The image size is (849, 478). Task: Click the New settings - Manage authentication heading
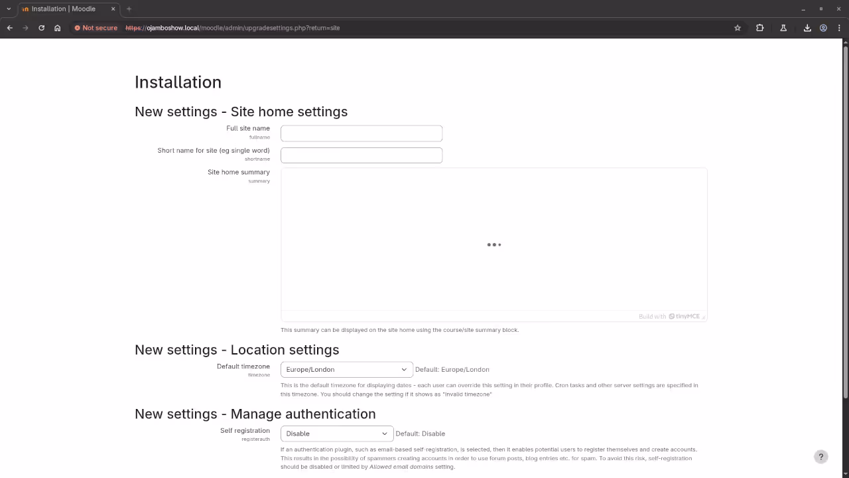[x=255, y=414]
